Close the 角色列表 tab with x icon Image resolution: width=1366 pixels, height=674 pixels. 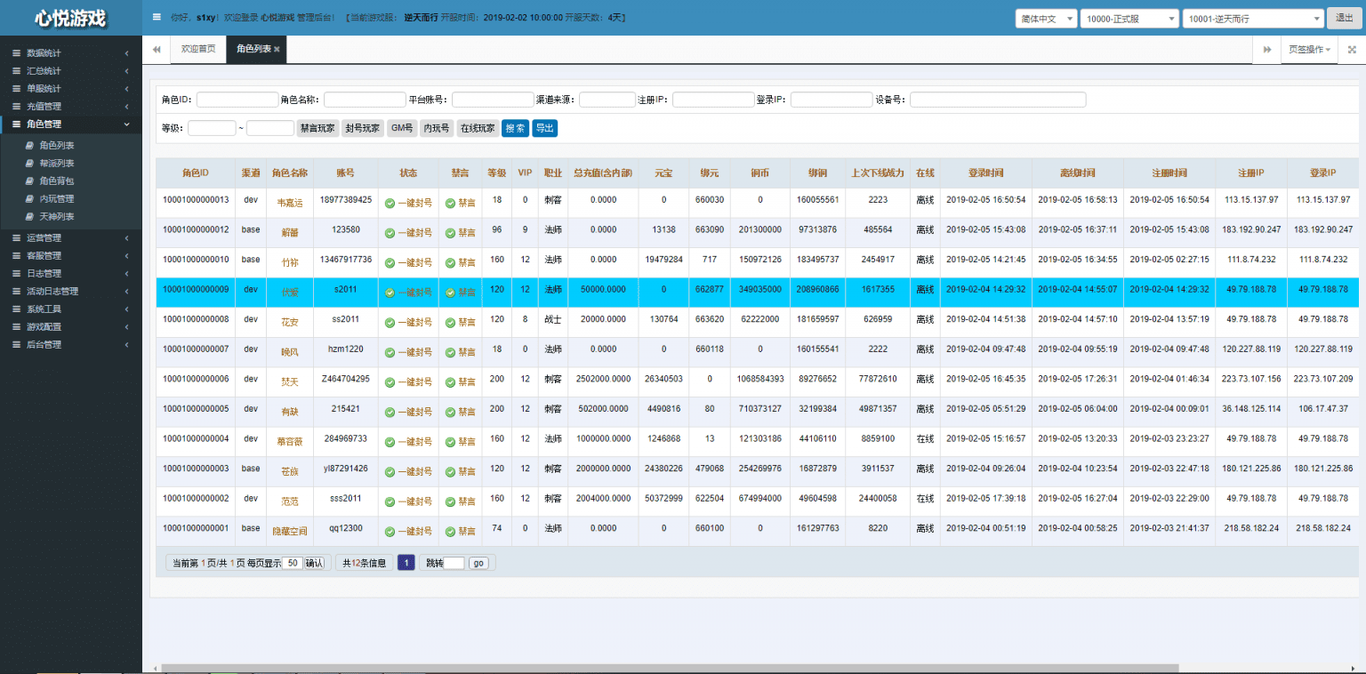click(277, 50)
